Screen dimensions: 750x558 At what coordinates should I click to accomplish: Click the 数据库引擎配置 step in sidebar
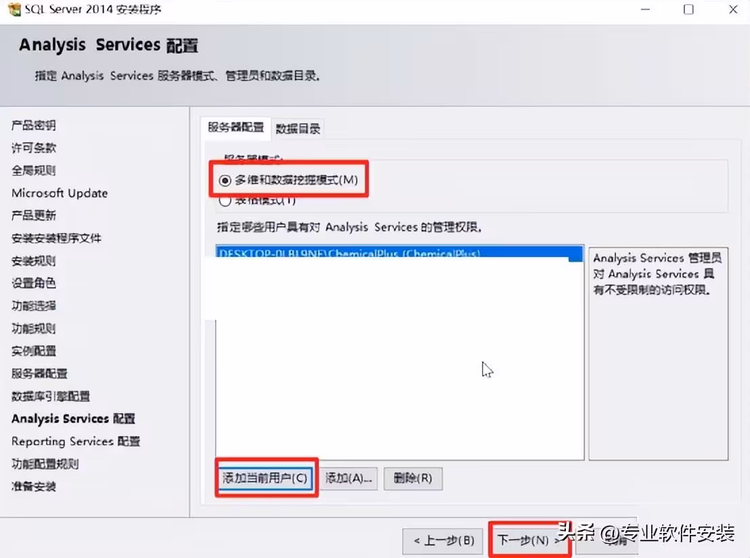pos(51,396)
